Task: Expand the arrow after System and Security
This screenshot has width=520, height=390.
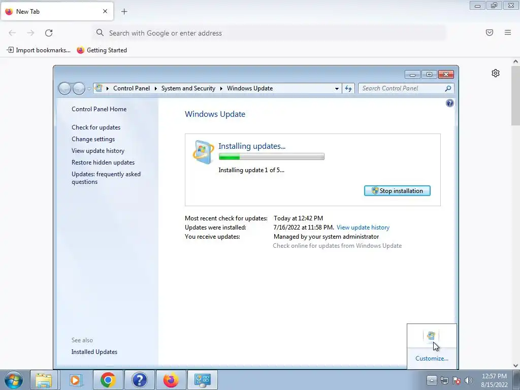Action: 221,88
